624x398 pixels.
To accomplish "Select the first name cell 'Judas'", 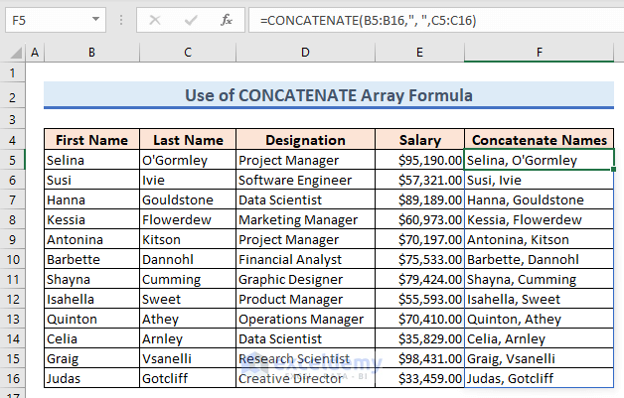I will (91, 378).
